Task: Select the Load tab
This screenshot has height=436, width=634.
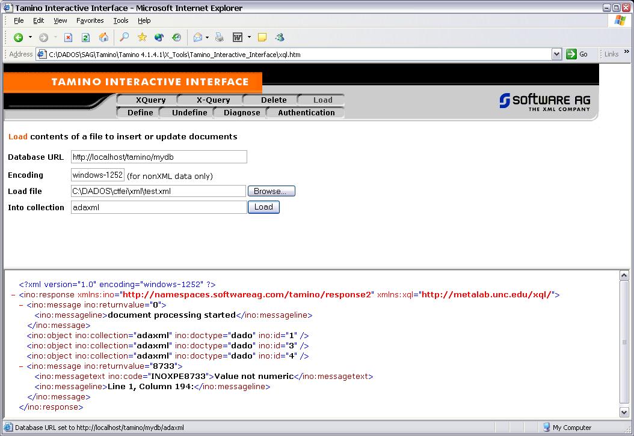Action: point(322,100)
